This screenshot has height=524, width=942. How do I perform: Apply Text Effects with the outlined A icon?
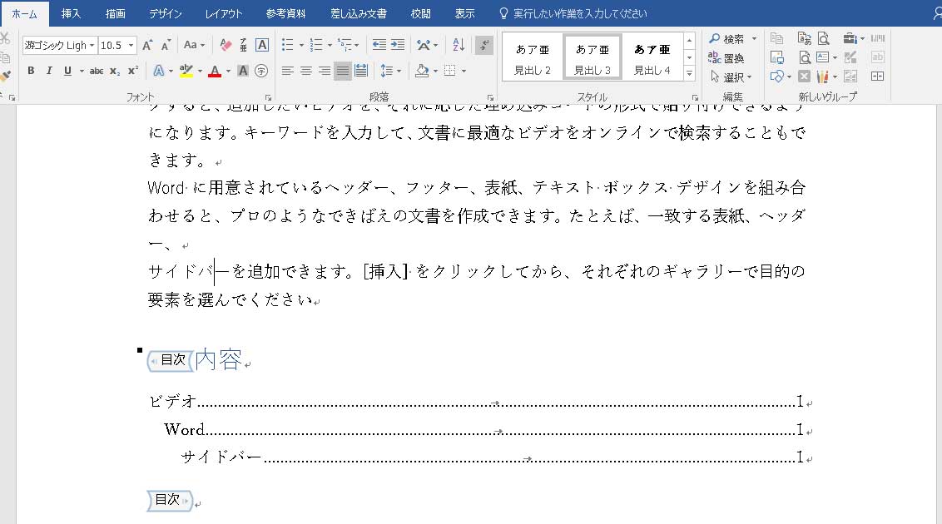[x=159, y=71]
